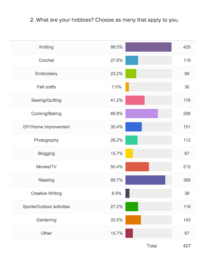Image resolution: width=207 pixels, height=266 pixels.
Task: Select the pink Sewing/Quilting bar
Action: (135, 100)
